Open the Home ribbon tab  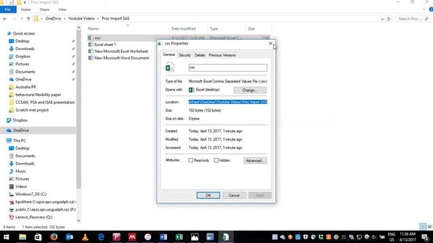[x=26, y=9]
